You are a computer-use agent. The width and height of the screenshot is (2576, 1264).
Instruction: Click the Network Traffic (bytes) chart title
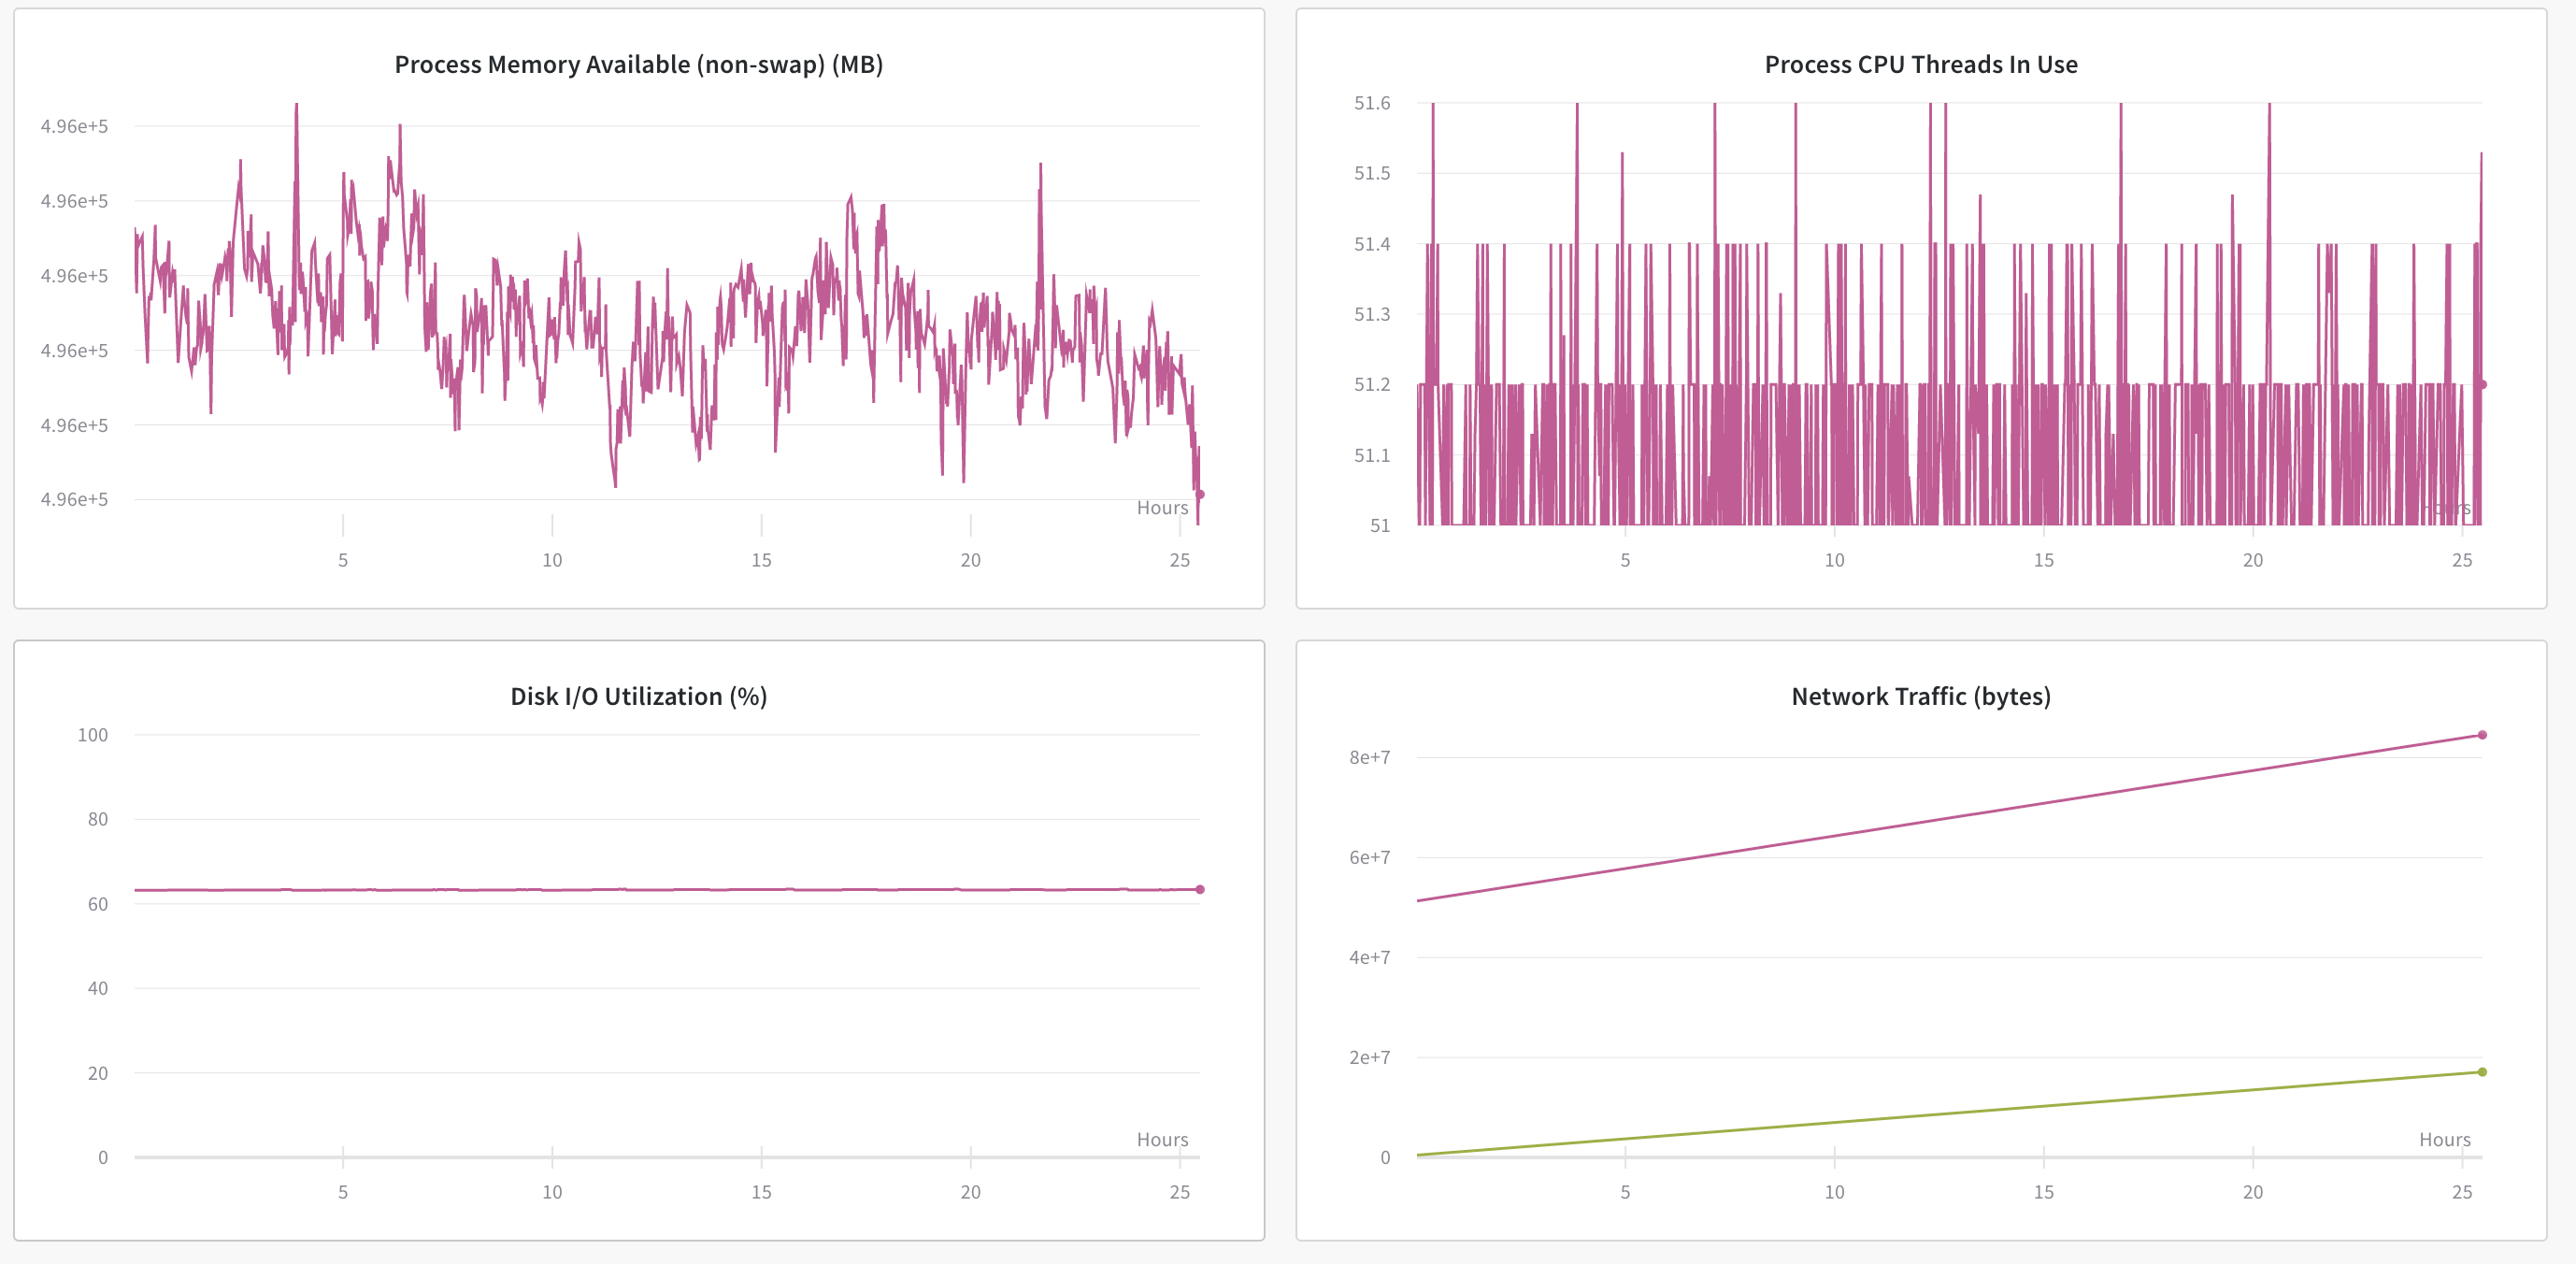tap(1920, 697)
